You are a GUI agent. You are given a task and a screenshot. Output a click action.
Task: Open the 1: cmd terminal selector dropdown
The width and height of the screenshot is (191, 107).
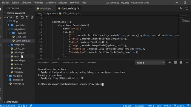pos(150,63)
